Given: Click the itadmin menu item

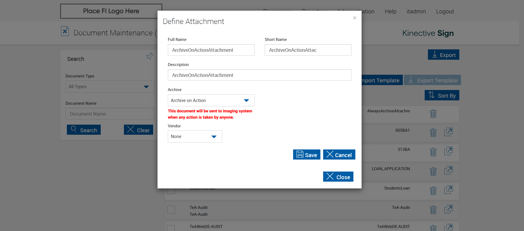Looking at the screenshot, I should coord(416,11).
